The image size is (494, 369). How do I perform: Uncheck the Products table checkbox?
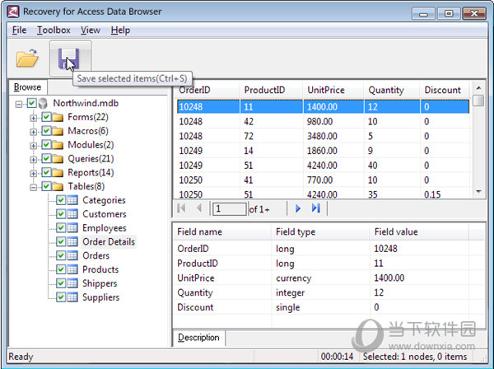[61, 269]
